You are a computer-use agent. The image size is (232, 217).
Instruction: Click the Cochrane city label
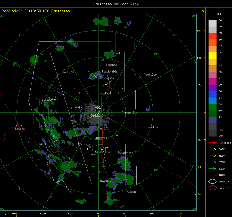[x=84, y=144]
